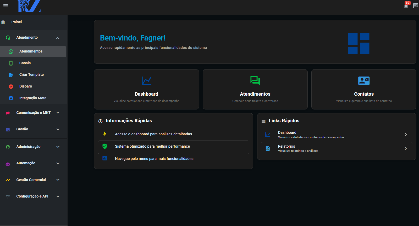The image size is (419, 226).
Task: Click the document icon beside Criar Template
Action: pos(11,75)
